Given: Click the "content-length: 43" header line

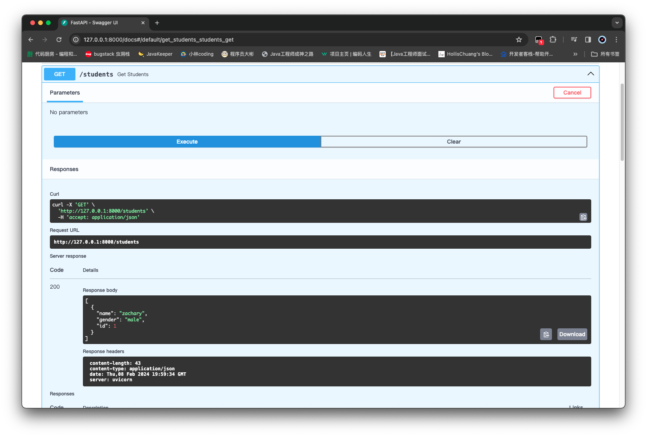Looking at the screenshot, I should (115, 363).
